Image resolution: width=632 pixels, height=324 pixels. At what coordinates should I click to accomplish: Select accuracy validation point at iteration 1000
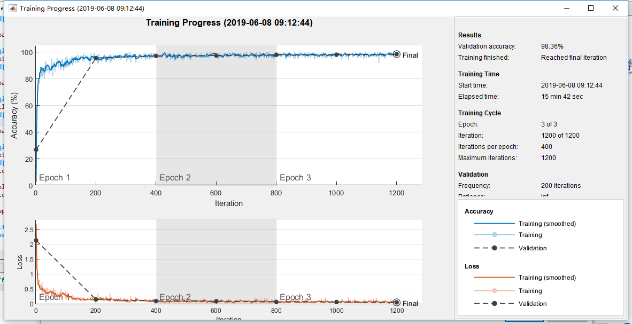click(336, 55)
